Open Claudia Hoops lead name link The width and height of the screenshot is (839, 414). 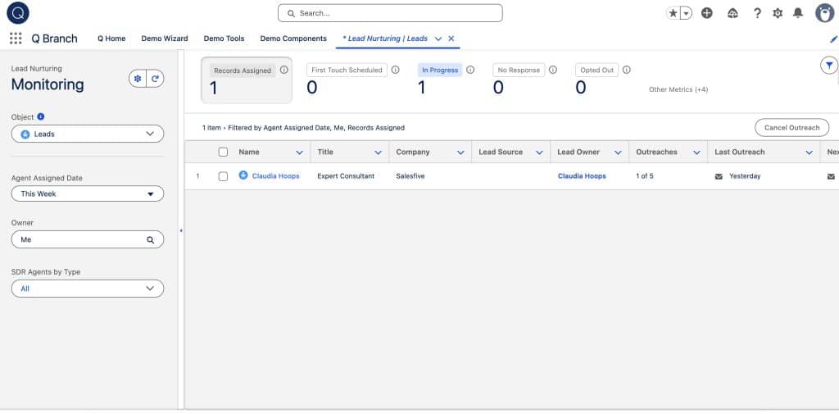pos(275,176)
